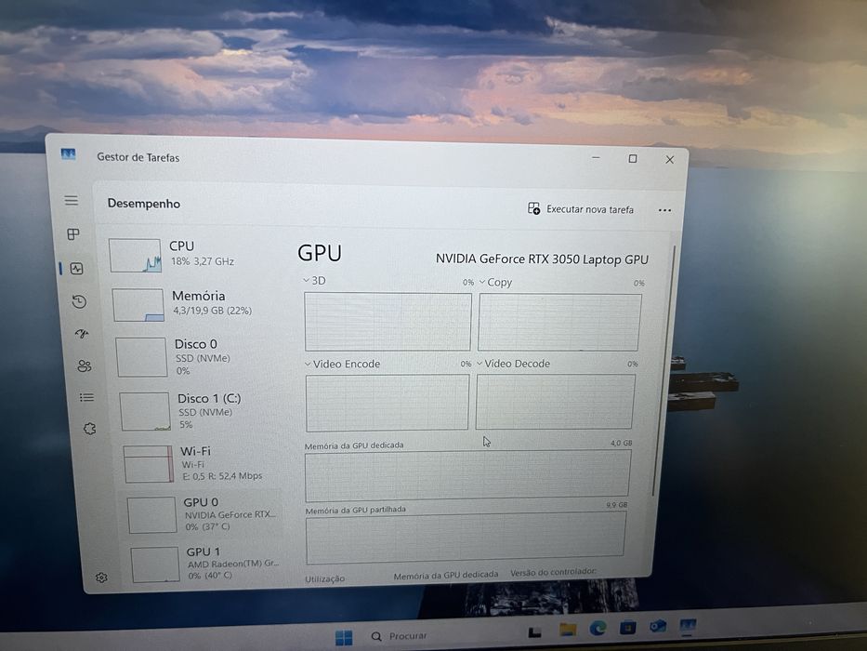Click the E: 0,5 R: 52,4 Mbps value

pyautogui.click(x=222, y=476)
